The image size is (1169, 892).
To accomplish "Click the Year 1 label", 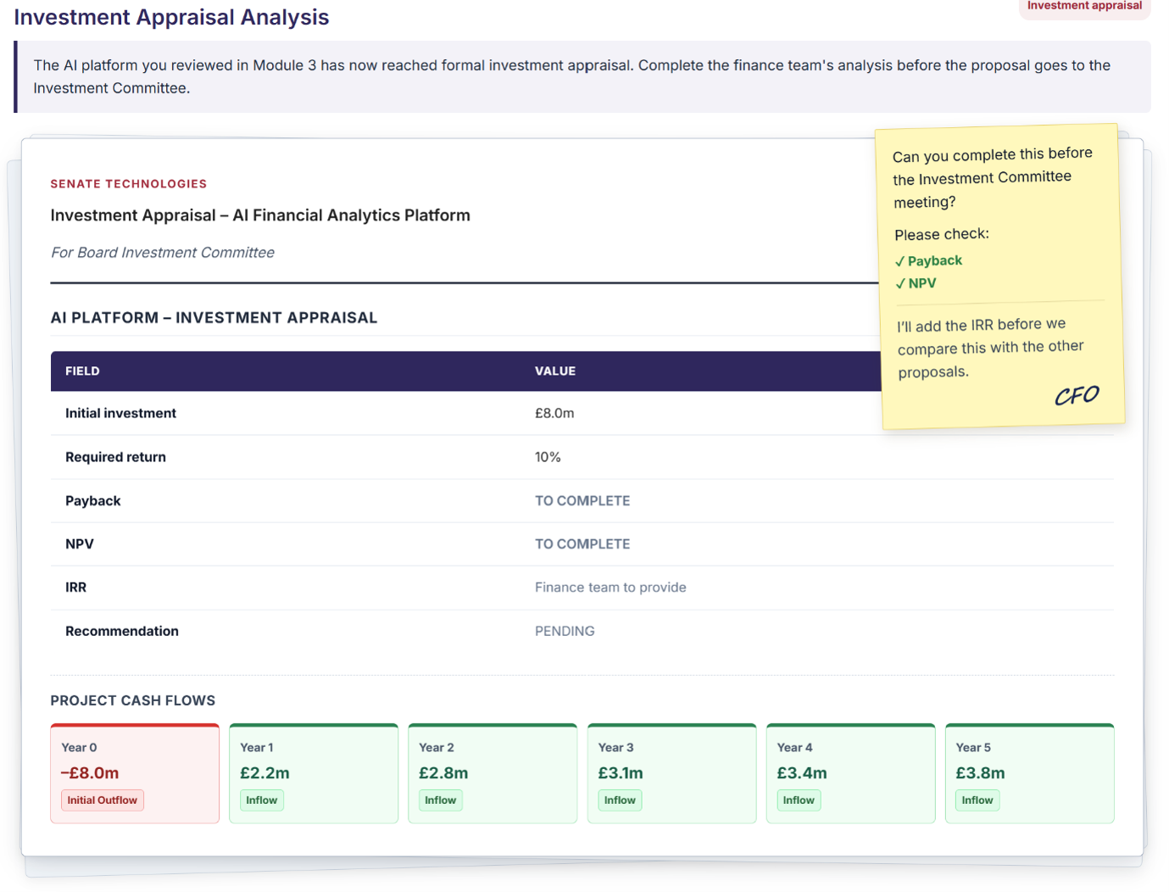I will [257, 748].
